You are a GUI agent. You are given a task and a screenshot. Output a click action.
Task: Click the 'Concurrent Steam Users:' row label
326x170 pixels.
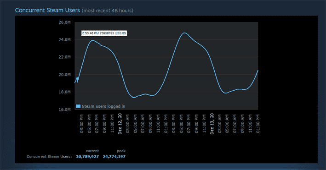point(49,157)
